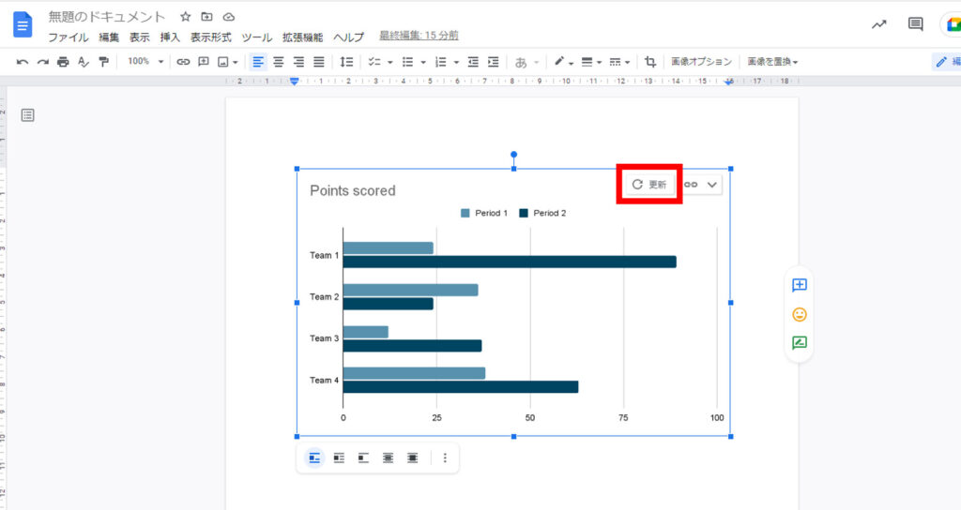Run spelling and grammar check
Viewport: 961px width, 510px height.
pos(84,62)
